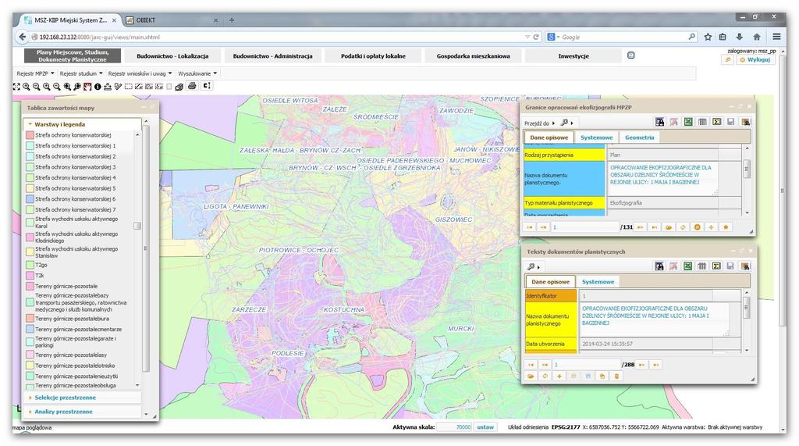Click Firefox home icon
799x446 pixels.
point(757,37)
